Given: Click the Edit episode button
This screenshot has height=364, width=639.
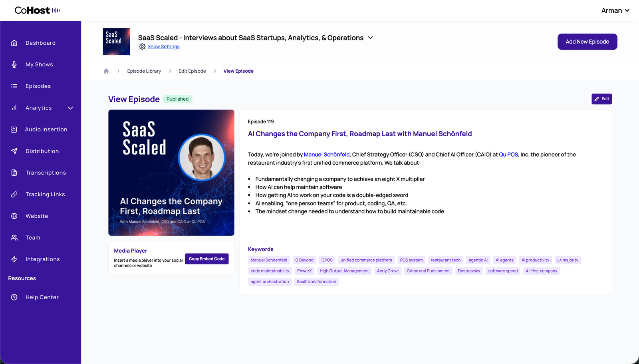Looking at the screenshot, I should [x=601, y=99].
